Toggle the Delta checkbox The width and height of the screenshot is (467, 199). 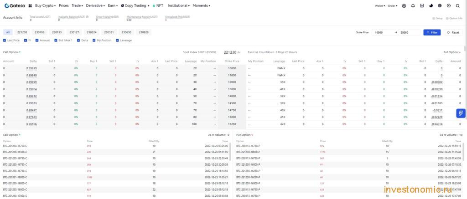tap(78, 40)
